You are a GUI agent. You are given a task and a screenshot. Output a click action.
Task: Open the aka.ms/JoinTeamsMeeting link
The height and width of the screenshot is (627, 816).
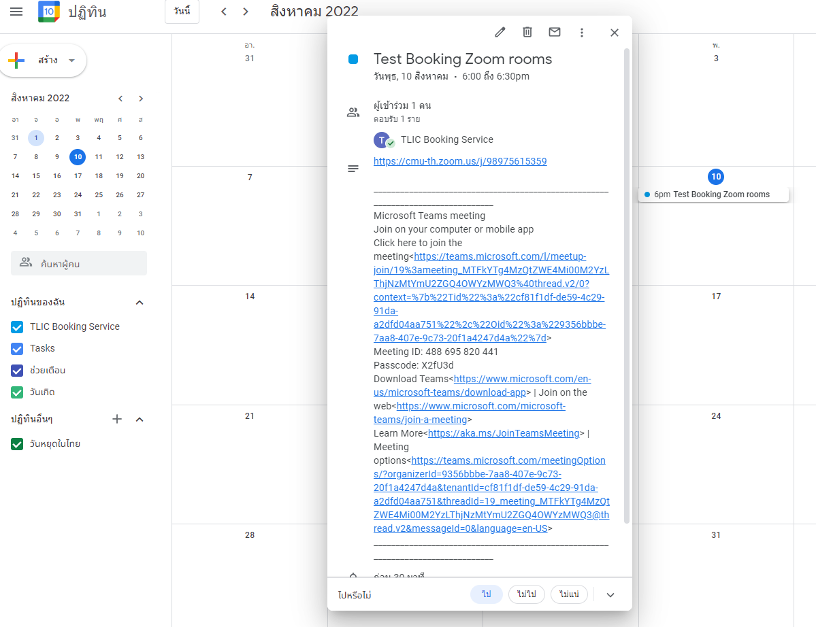coord(504,434)
